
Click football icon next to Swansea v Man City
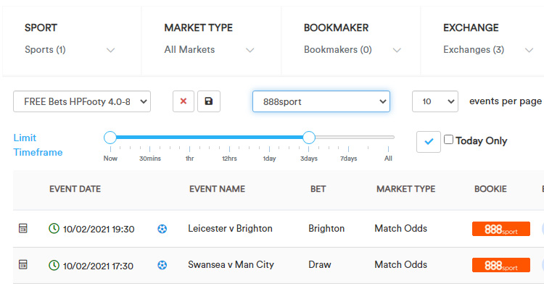click(x=162, y=265)
